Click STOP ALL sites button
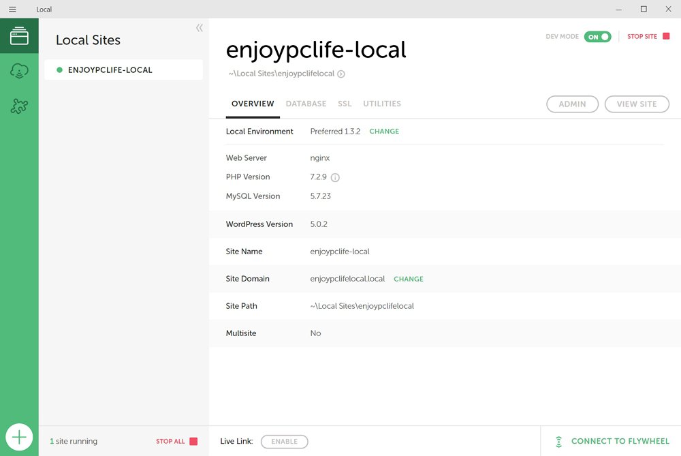Image resolution: width=681 pixels, height=456 pixels. pyautogui.click(x=177, y=441)
